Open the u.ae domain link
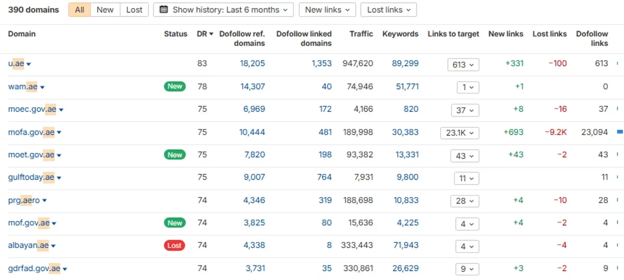This screenshot has width=624, height=280. click(x=16, y=64)
